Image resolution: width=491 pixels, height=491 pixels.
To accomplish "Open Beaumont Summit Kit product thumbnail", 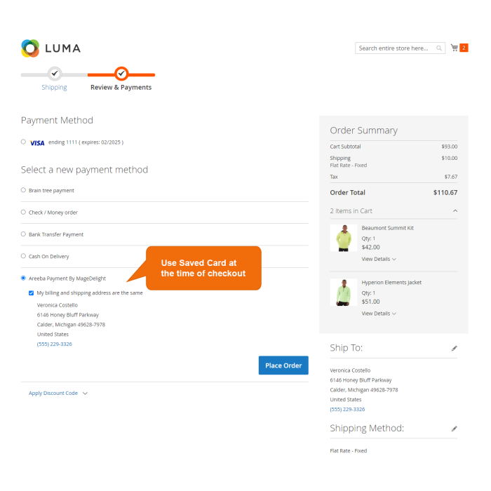I will (x=344, y=238).
